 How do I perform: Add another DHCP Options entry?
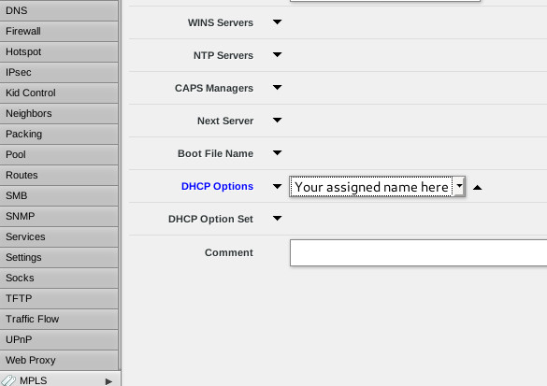(278, 187)
